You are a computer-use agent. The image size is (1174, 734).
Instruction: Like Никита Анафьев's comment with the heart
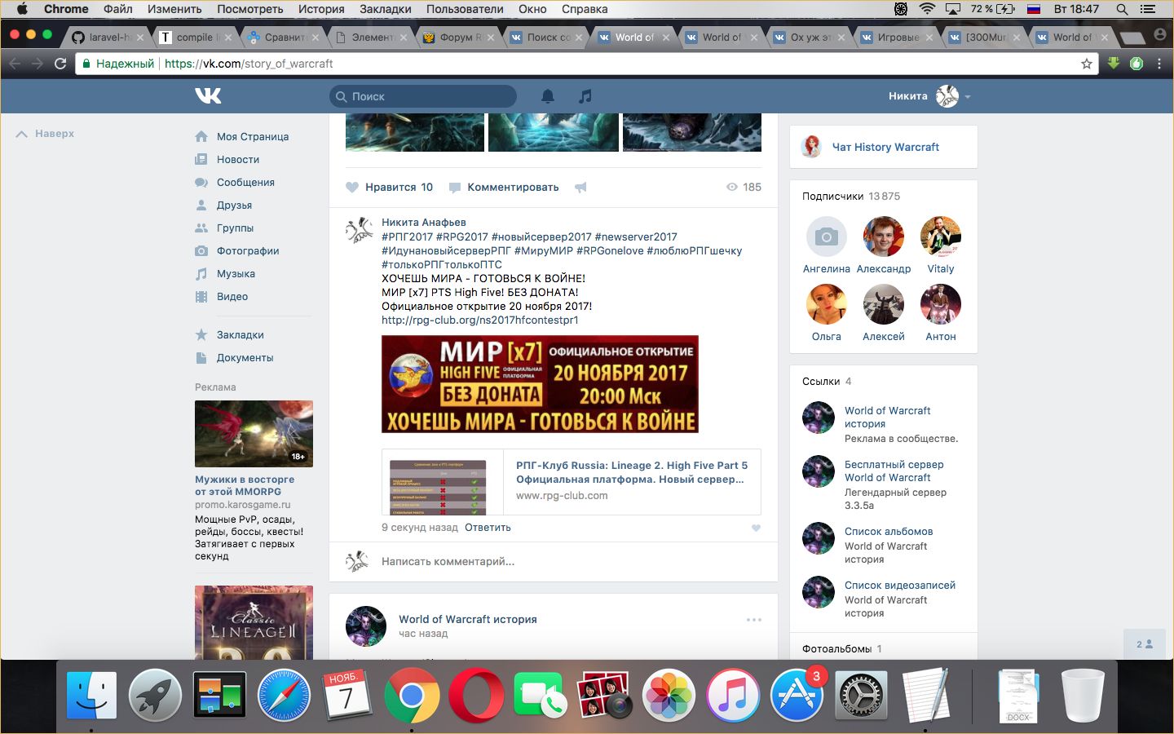click(756, 528)
